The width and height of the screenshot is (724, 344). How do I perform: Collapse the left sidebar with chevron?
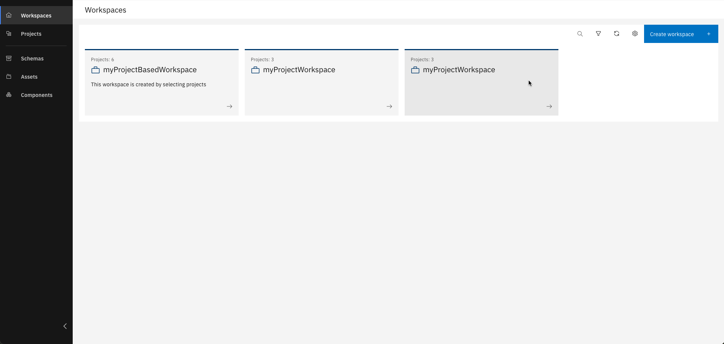point(65,326)
